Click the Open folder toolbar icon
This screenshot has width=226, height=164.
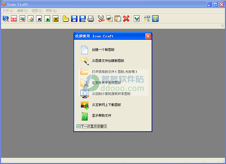click(66, 19)
